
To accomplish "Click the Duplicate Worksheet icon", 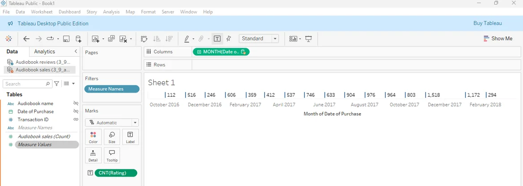I will point(111,39).
